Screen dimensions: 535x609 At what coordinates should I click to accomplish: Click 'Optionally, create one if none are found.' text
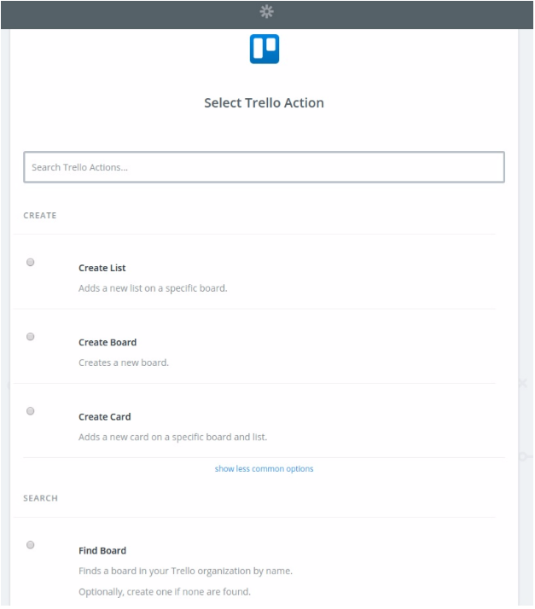tap(165, 592)
